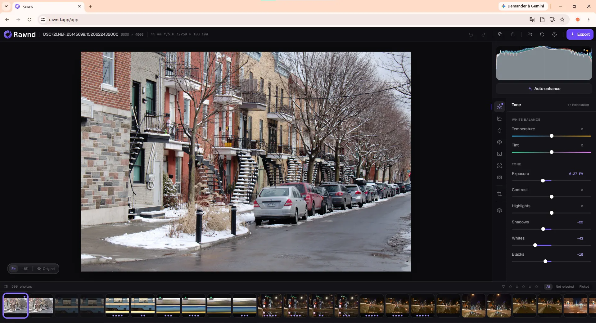Click the file name DSC (2).NEF
The width and height of the screenshot is (596, 323).
[81, 34]
